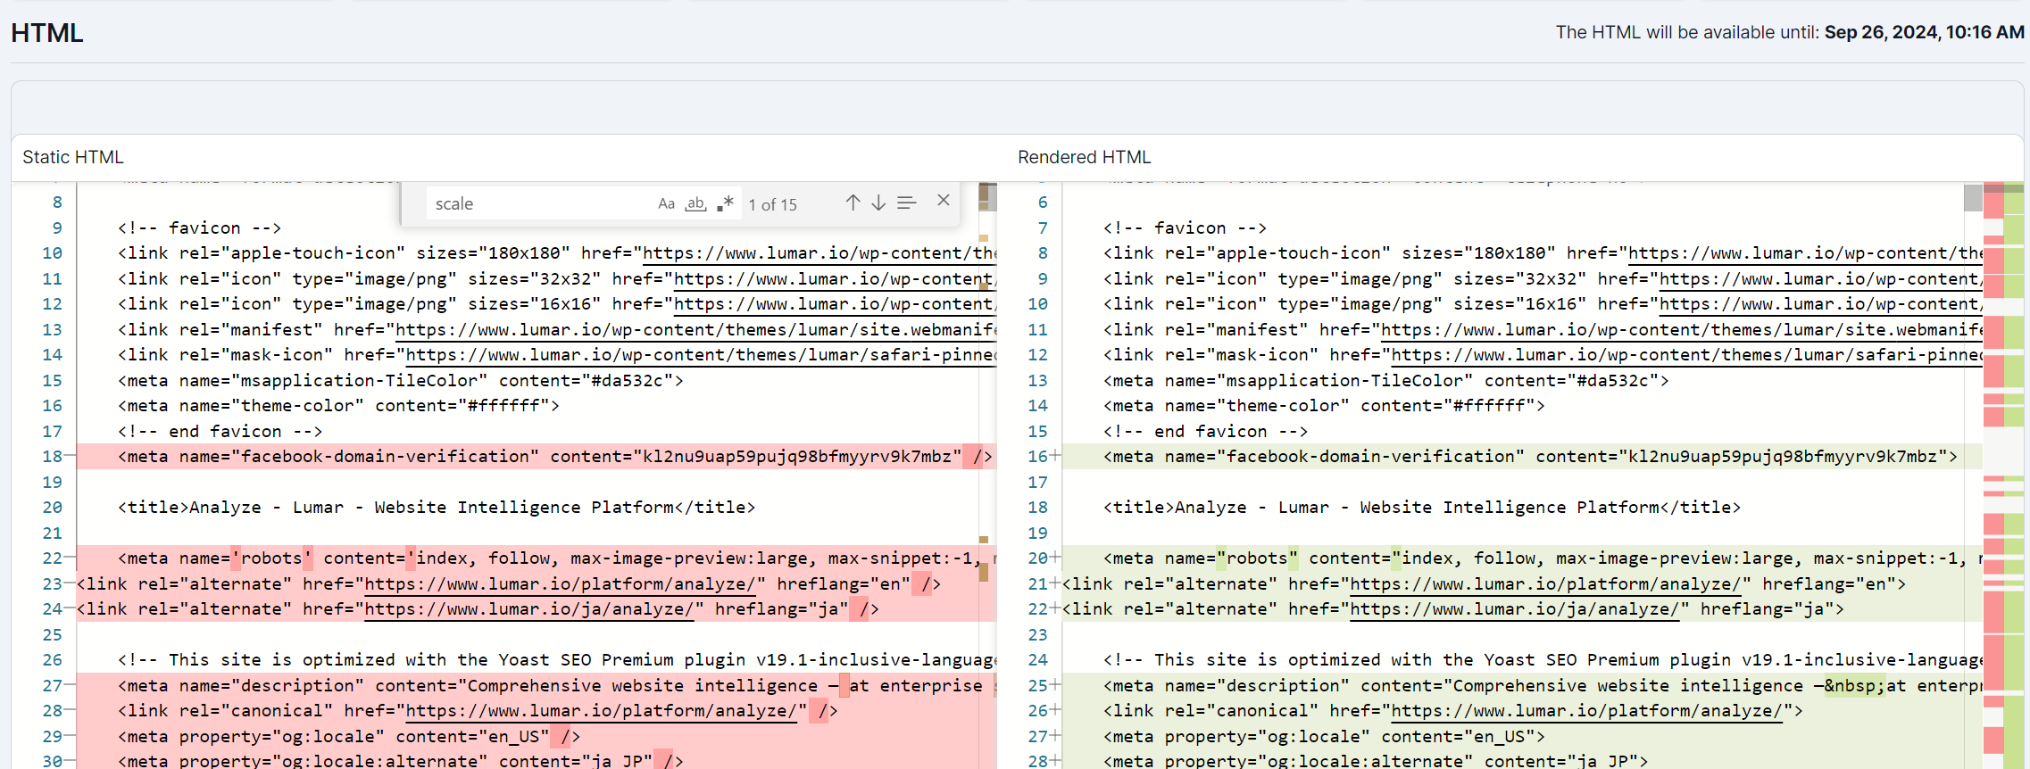This screenshot has width=2030, height=769.
Task: Toggle Match Case in find widget
Action: (666, 203)
